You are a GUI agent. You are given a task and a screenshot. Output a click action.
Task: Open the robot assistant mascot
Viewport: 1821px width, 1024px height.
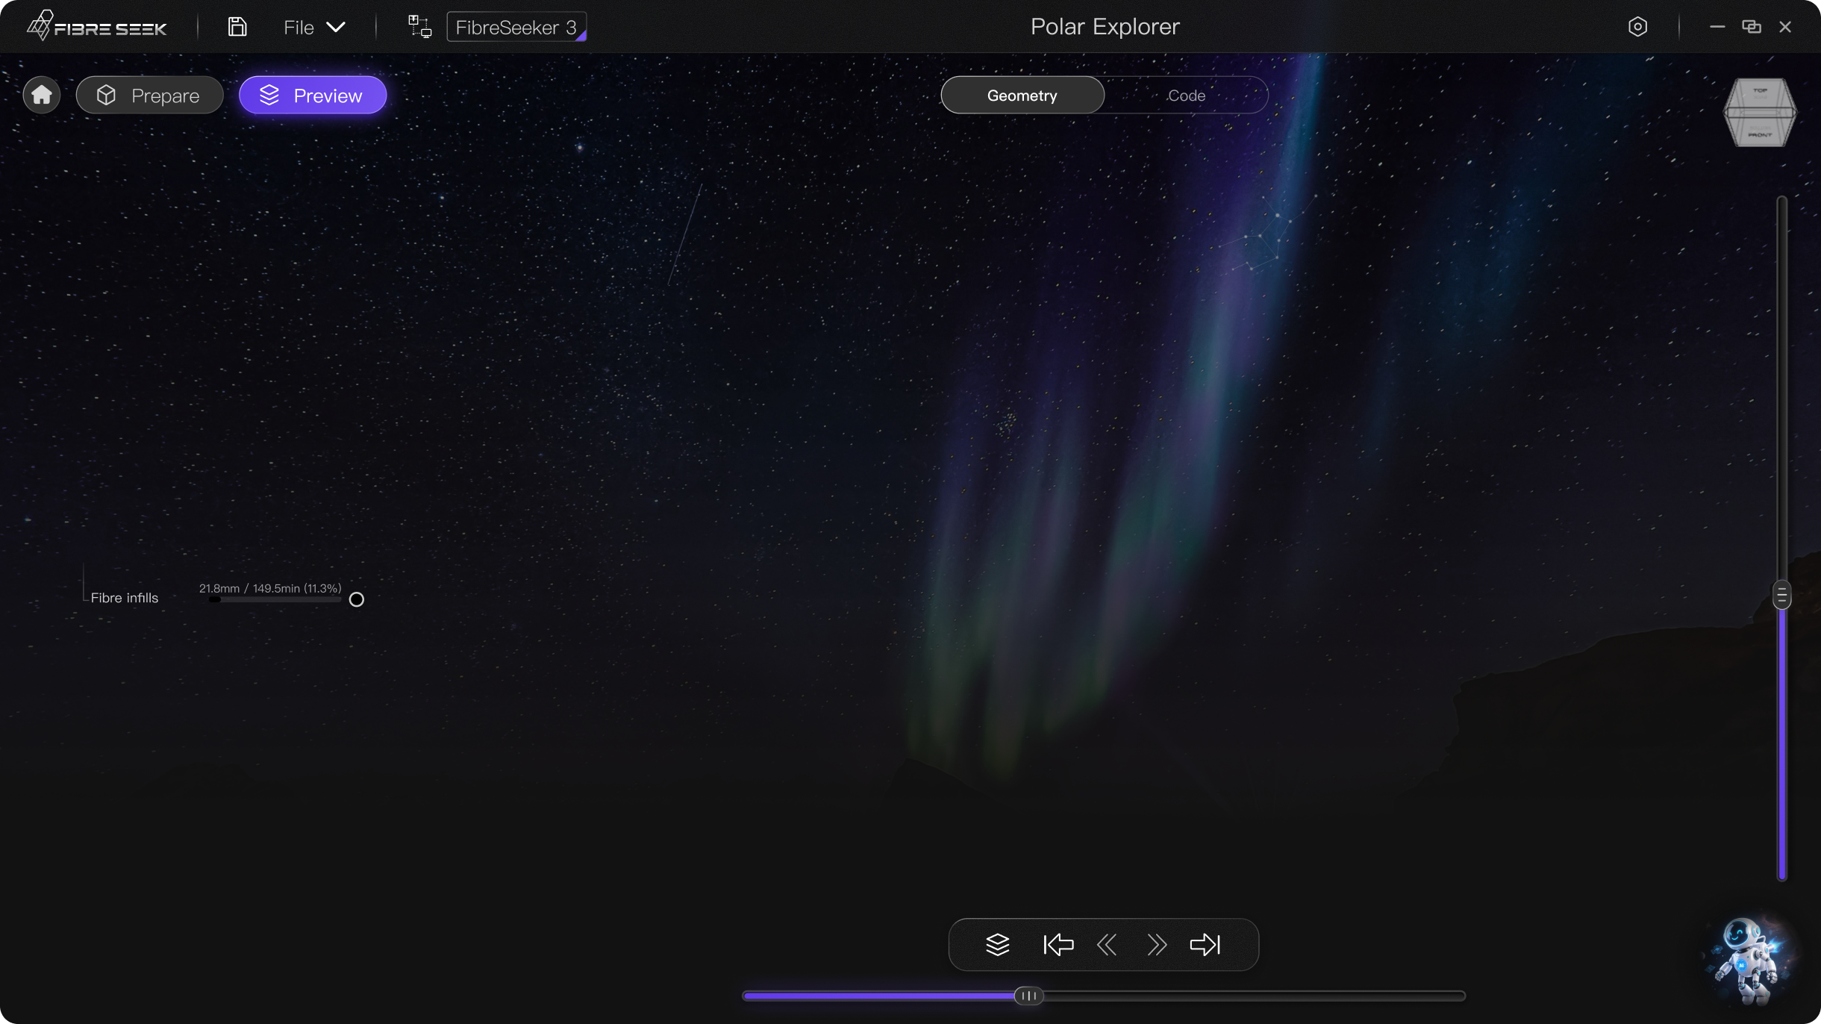point(1748,961)
